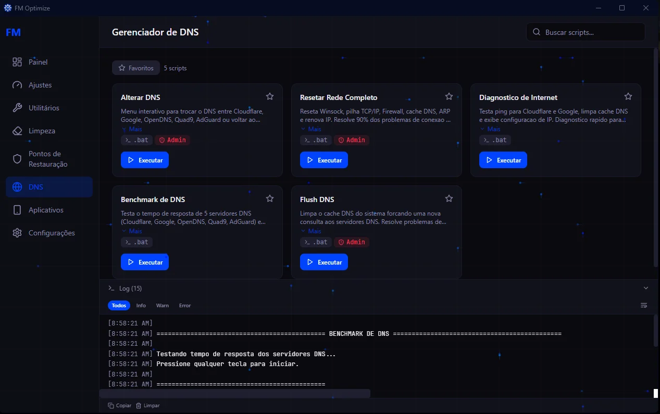
Task: Select the Error log filter tab
Action: (185, 306)
